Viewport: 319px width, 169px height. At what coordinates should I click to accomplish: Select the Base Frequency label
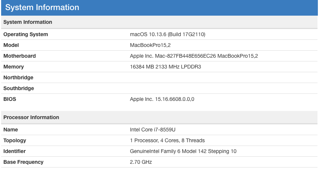pos(24,162)
